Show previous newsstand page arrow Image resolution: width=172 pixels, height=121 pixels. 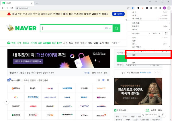coord(7,102)
